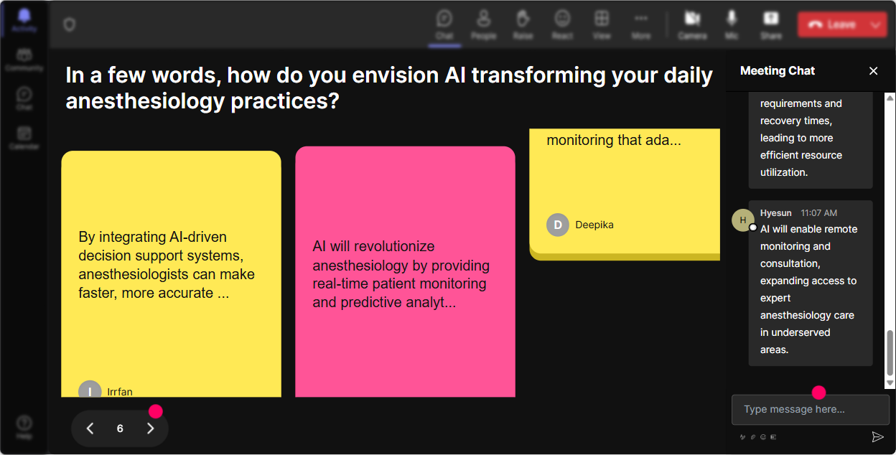Send the chat message with the arrow icon
This screenshot has width=896, height=455.
click(877, 436)
